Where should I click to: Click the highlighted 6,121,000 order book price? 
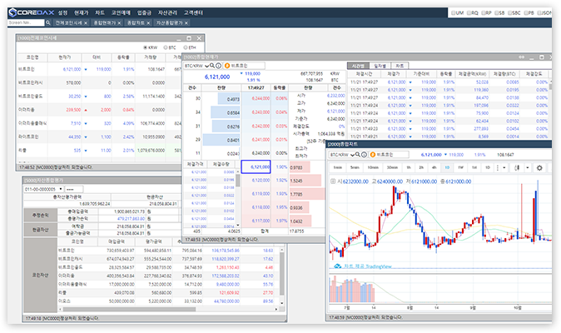coord(256,167)
